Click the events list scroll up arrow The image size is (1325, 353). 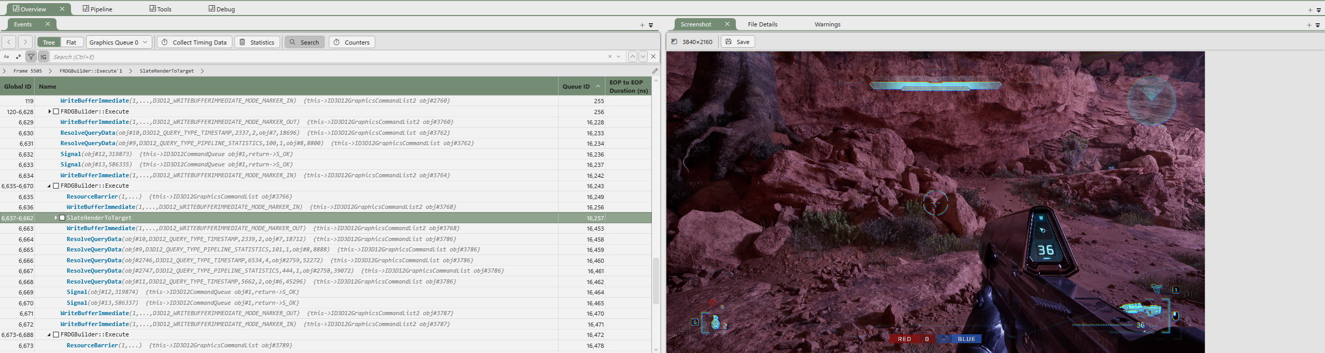click(656, 80)
